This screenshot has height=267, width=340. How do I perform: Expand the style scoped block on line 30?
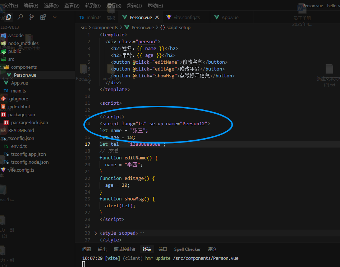click(x=96, y=233)
